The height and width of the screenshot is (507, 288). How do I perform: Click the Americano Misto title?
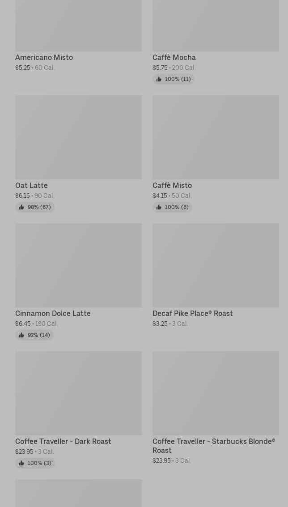coord(44,57)
